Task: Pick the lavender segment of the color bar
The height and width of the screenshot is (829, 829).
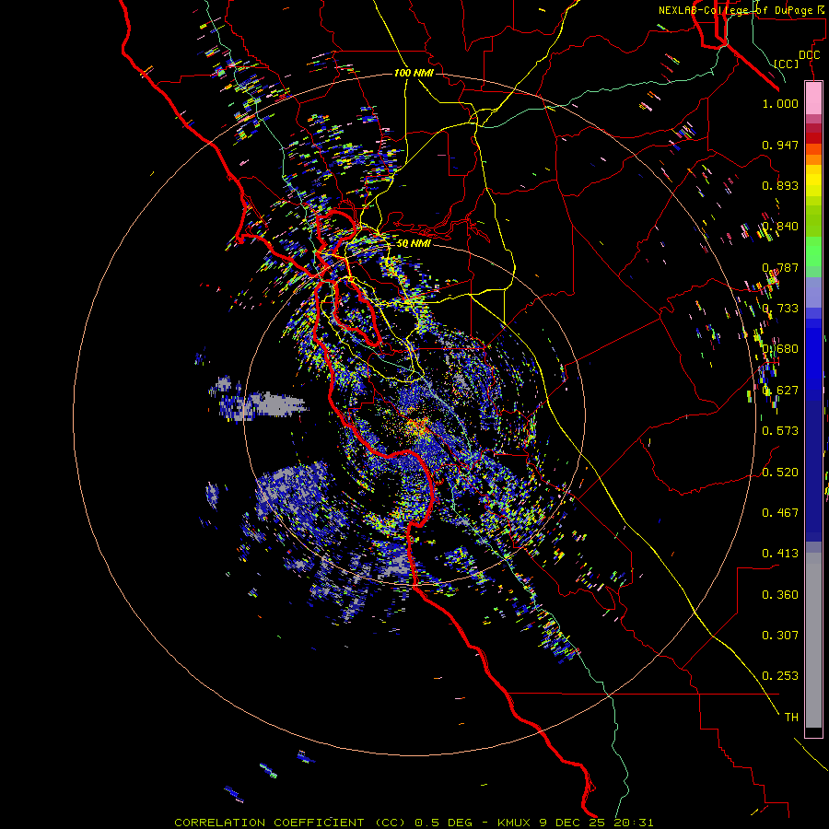Action: pyautogui.click(x=813, y=292)
